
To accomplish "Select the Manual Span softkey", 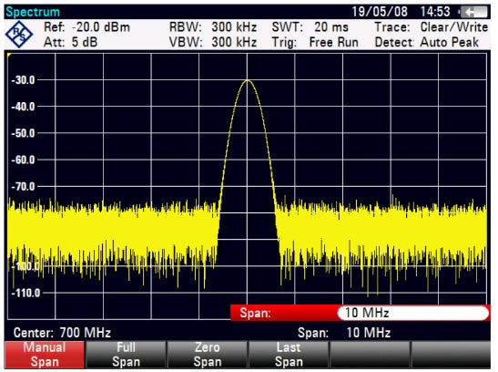I will pyautogui.click(x=45, y=355).
